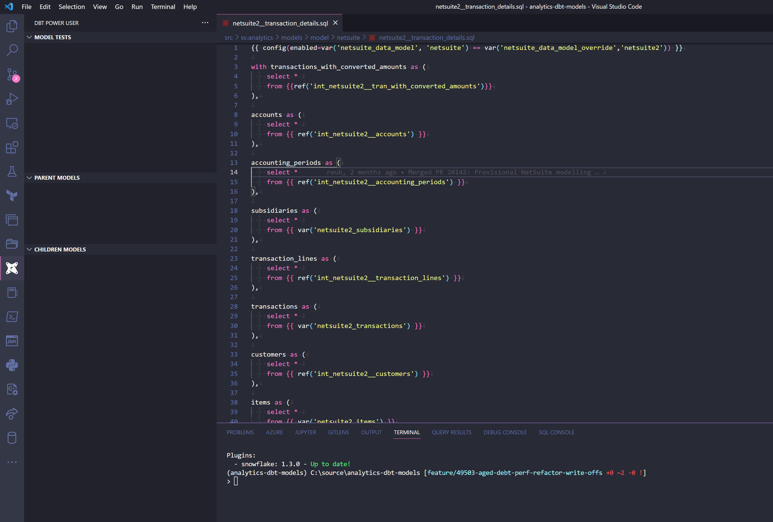Switch to the OUTPUT panel tab
This screenshot has width=773, height=522.
click(371, 432)
